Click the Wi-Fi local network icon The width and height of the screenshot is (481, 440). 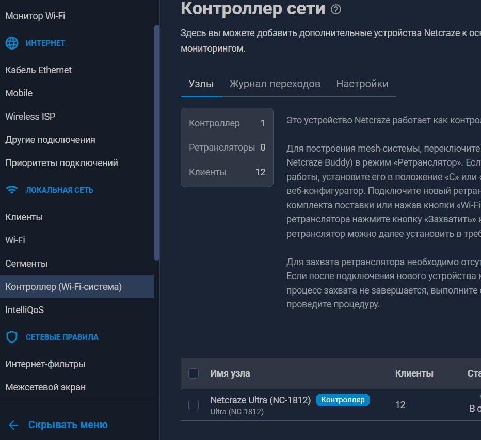12,190
